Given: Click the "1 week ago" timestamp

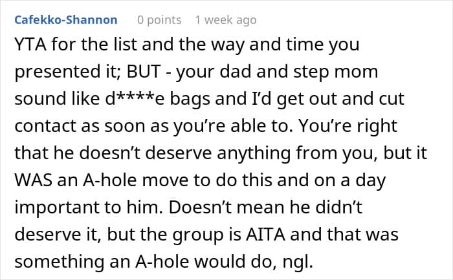Looking at the screenshot, I should (226, 20).
